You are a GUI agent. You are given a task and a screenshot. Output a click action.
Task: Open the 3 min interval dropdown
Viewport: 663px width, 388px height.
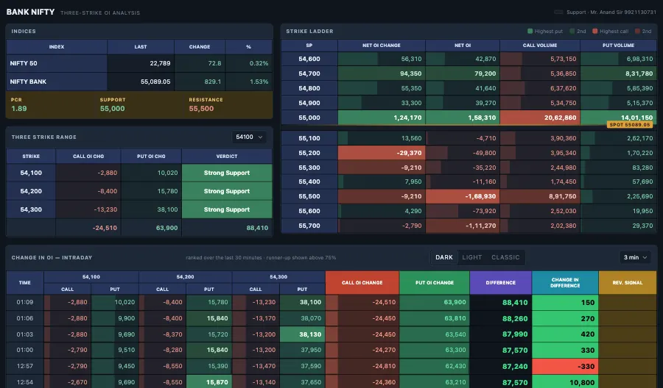coord(635,257)
